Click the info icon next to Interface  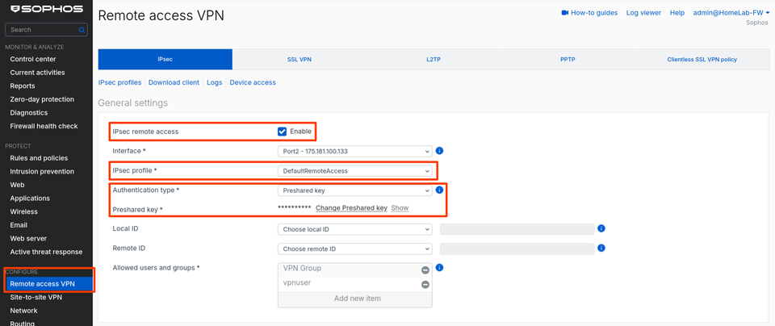click(x=439, y=151)
